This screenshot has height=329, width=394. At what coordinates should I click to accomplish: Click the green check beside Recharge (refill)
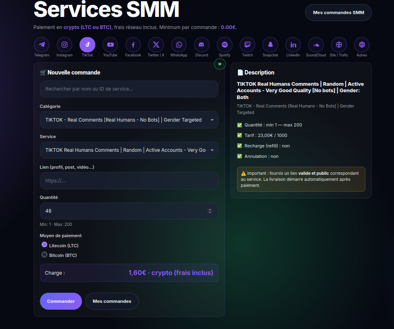click(239, 146)
